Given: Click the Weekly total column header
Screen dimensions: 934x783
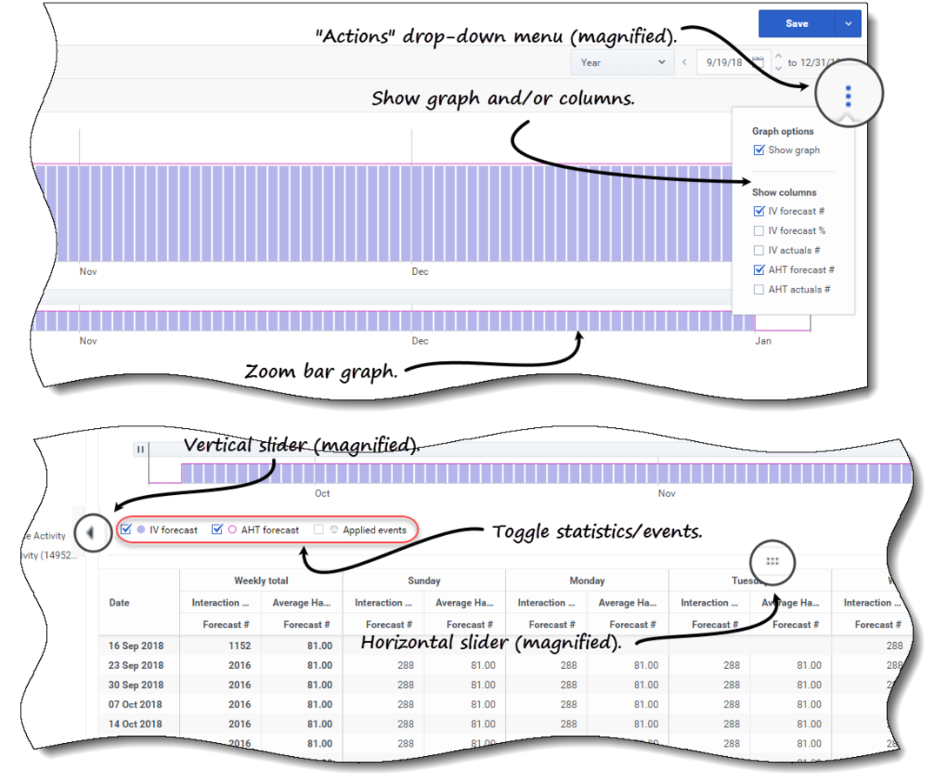Looking at the screenshot, I should 261,580.
